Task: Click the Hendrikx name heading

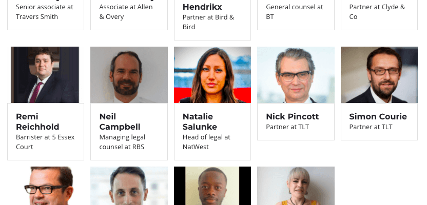Action: coord(202,7)
